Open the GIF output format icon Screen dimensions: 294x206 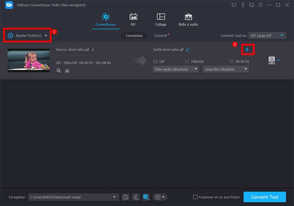pyautogui.click(x=272, y=60)
